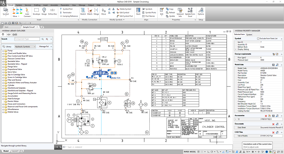This screenshot has width=284, height=154.
Task: Switch to the System ribbon tab
Action: point(19,5)
